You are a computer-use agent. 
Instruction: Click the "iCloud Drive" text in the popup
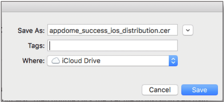pos(81,61)
